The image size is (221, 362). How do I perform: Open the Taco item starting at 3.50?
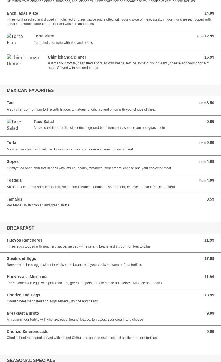coord(110,106)
